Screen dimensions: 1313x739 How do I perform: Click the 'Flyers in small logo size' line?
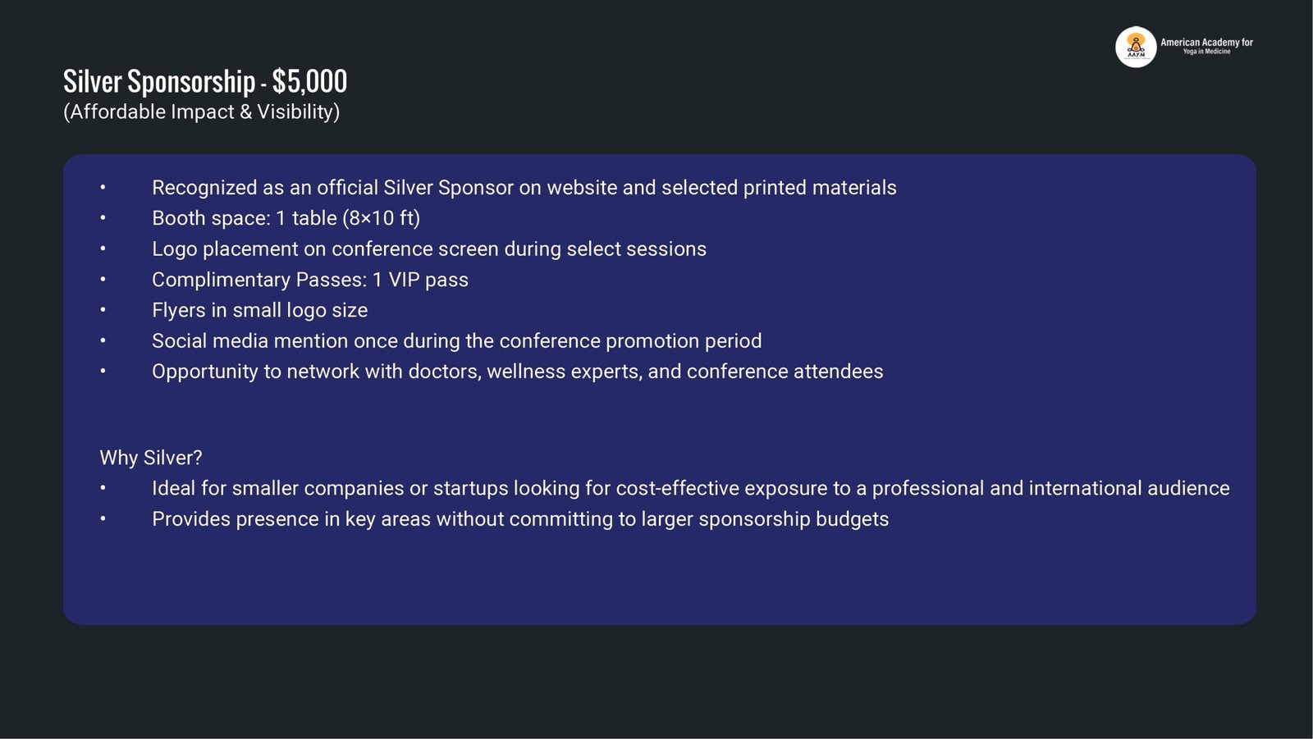(259, 310)
